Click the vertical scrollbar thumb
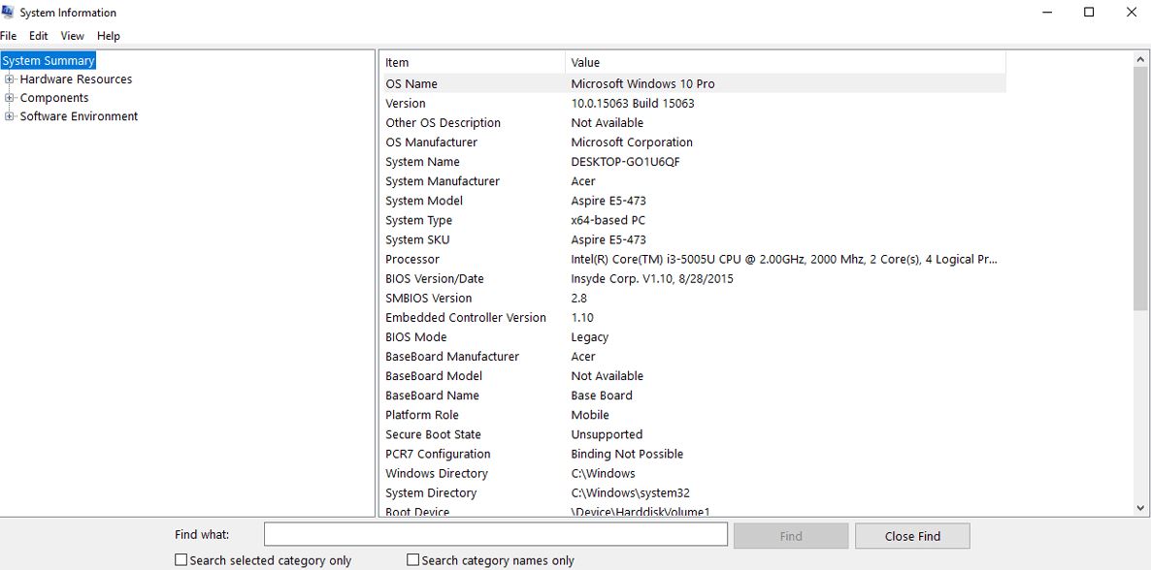 (x=1140, y=189)
